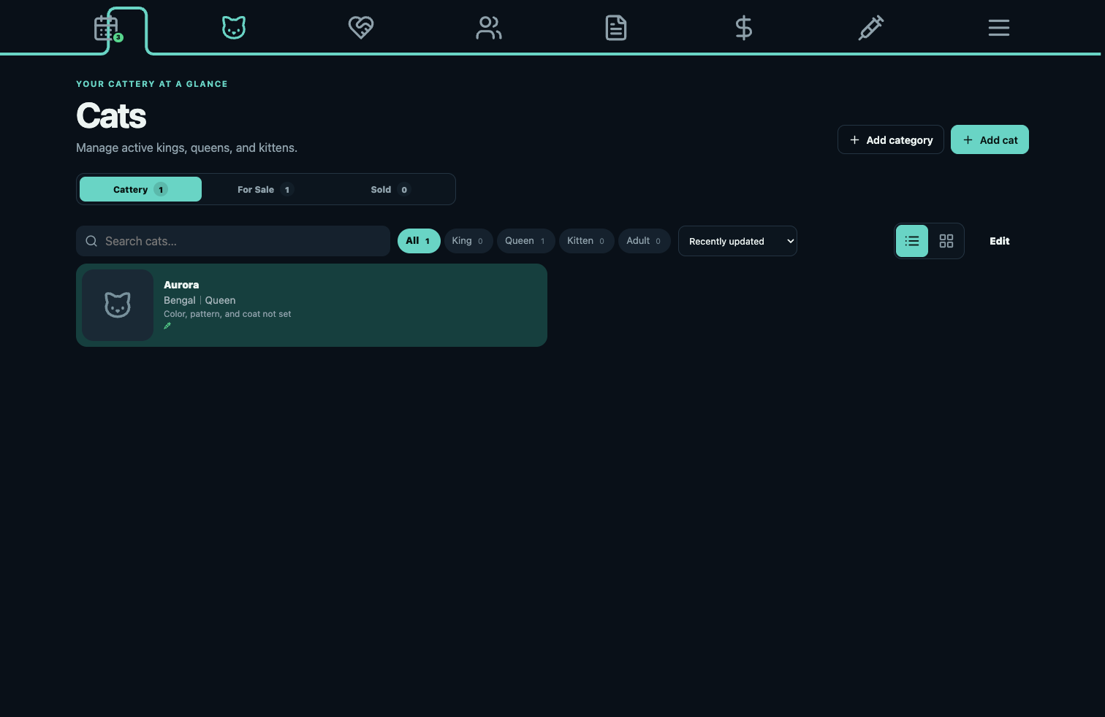The height and width of the screenshot is (717, 1105).
Task: Switch to list view
Action: [x=912, y=241]
